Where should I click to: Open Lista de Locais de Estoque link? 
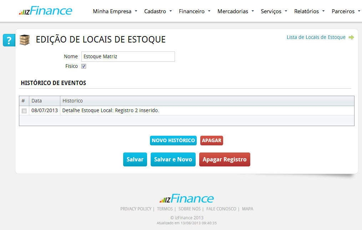pos(316,37)
